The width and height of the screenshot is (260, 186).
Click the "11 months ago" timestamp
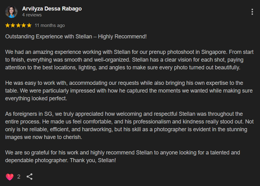pyautogui.click(x=50, y=25)
